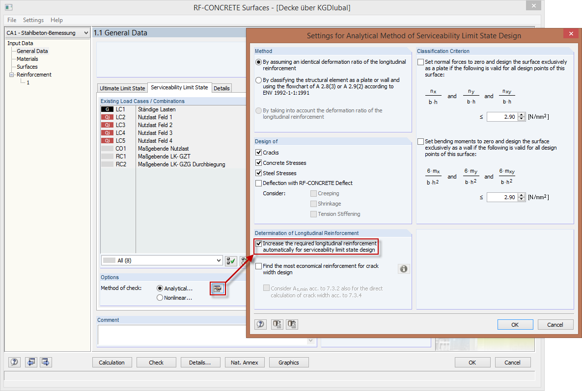Click OK in the settings dialog
Viewport: 582px width, 391px height.
pos(515,325)
